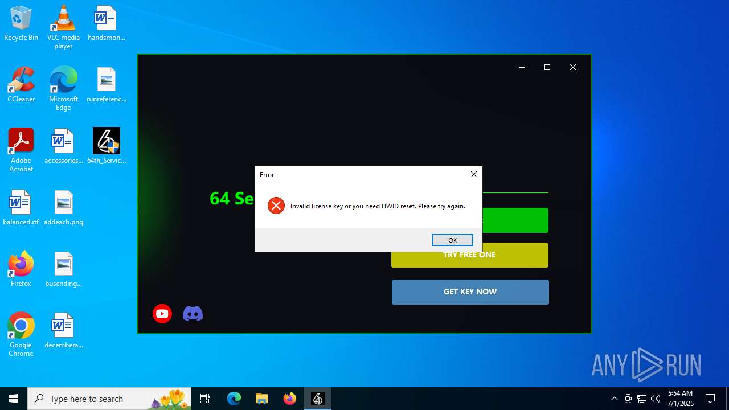
Task: Click the TRY FREE ONE button
Action: click(470, 255)
